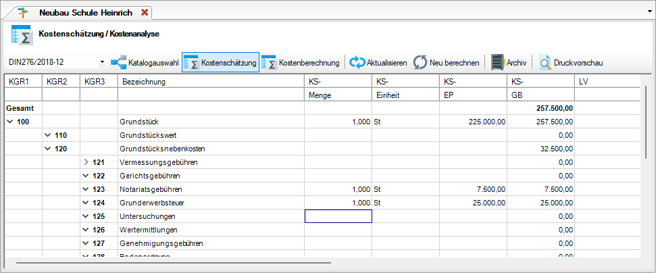Select the Genehmigungsgebühren description cell
This screenshot has width=656, height=273.
(x=211, y=243)
